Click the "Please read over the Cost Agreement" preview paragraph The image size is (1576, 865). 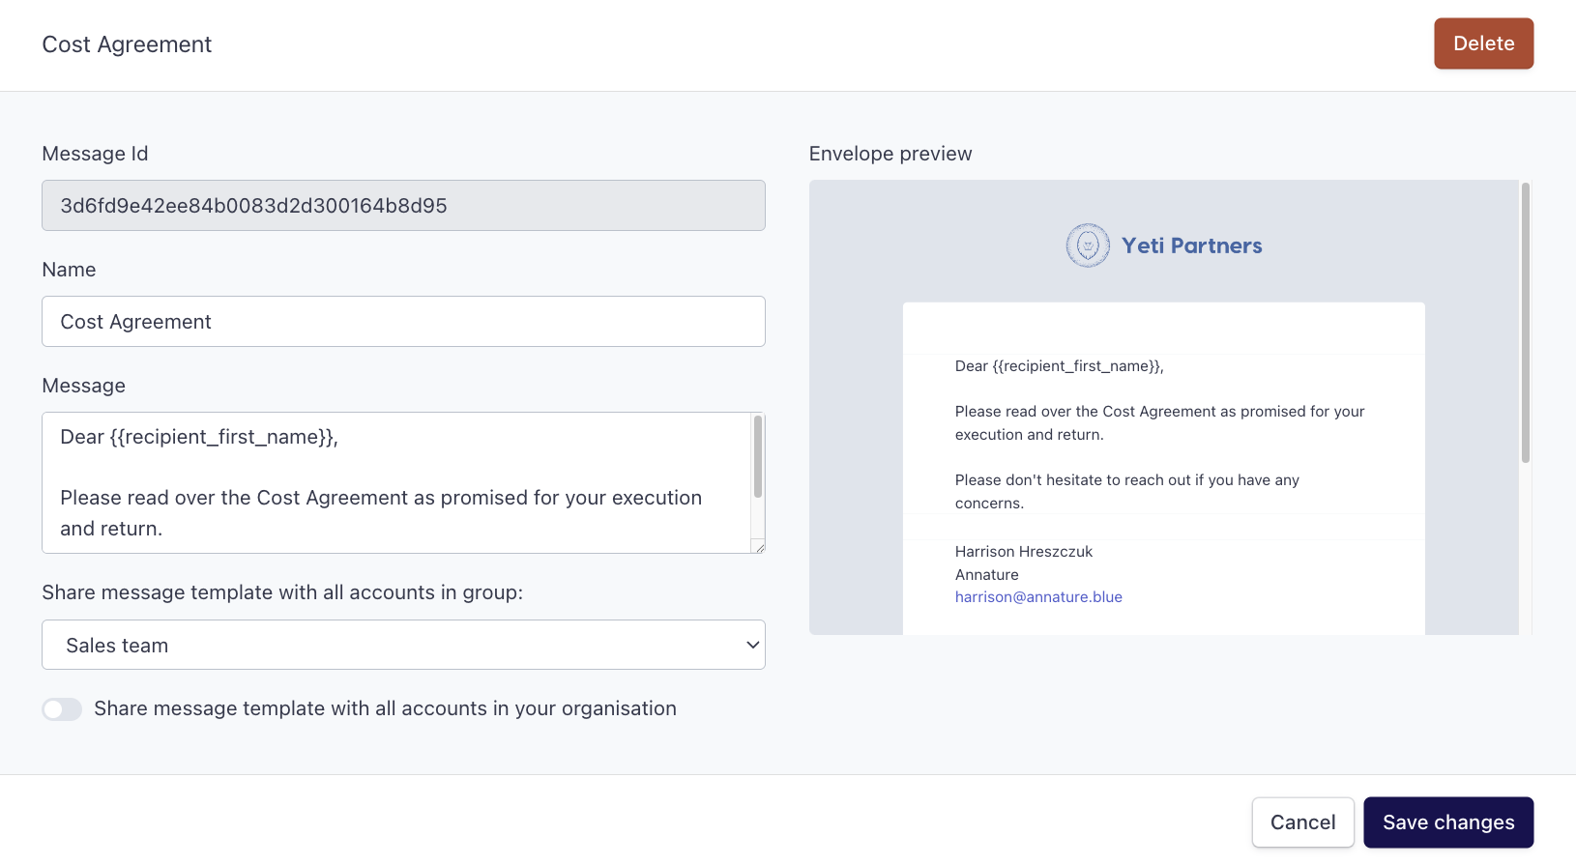click(1160, 423)
